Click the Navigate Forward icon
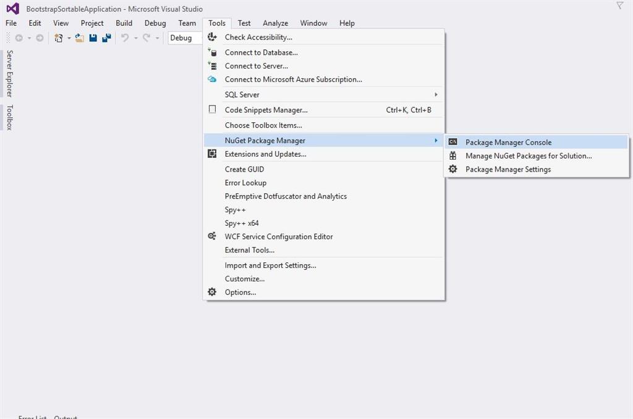 (39, 38)
